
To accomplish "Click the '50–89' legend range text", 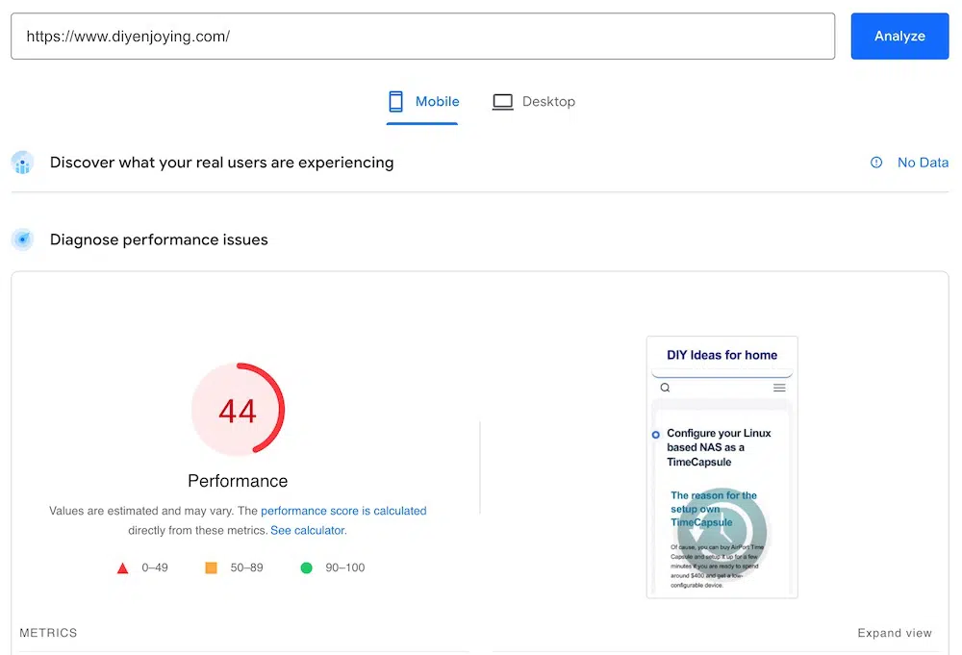I will [x=246, y=567].
